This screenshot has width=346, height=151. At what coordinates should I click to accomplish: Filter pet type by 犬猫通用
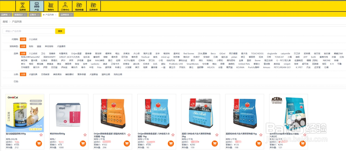pyautogui.click(x=61, y=46)
